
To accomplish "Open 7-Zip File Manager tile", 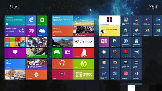I will (x=136, y=64).
